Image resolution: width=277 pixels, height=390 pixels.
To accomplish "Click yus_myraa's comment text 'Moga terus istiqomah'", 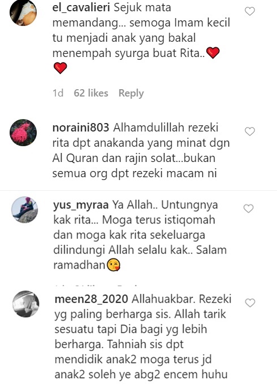I will (159, 220).
